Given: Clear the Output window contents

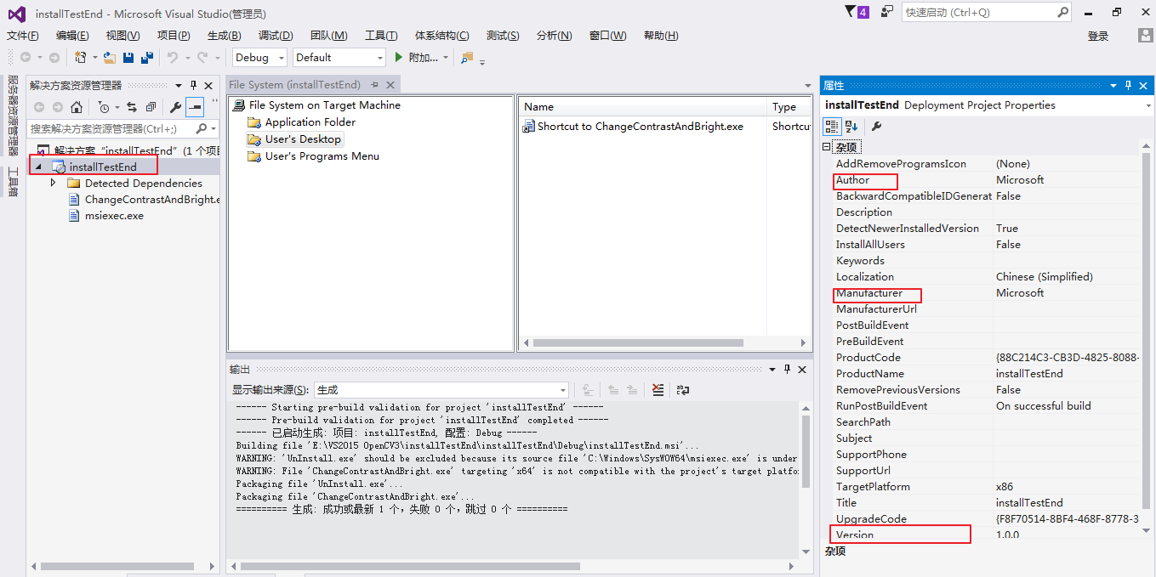Looking at the screenshot, I should pyautogui.click(x=657, y=389).
